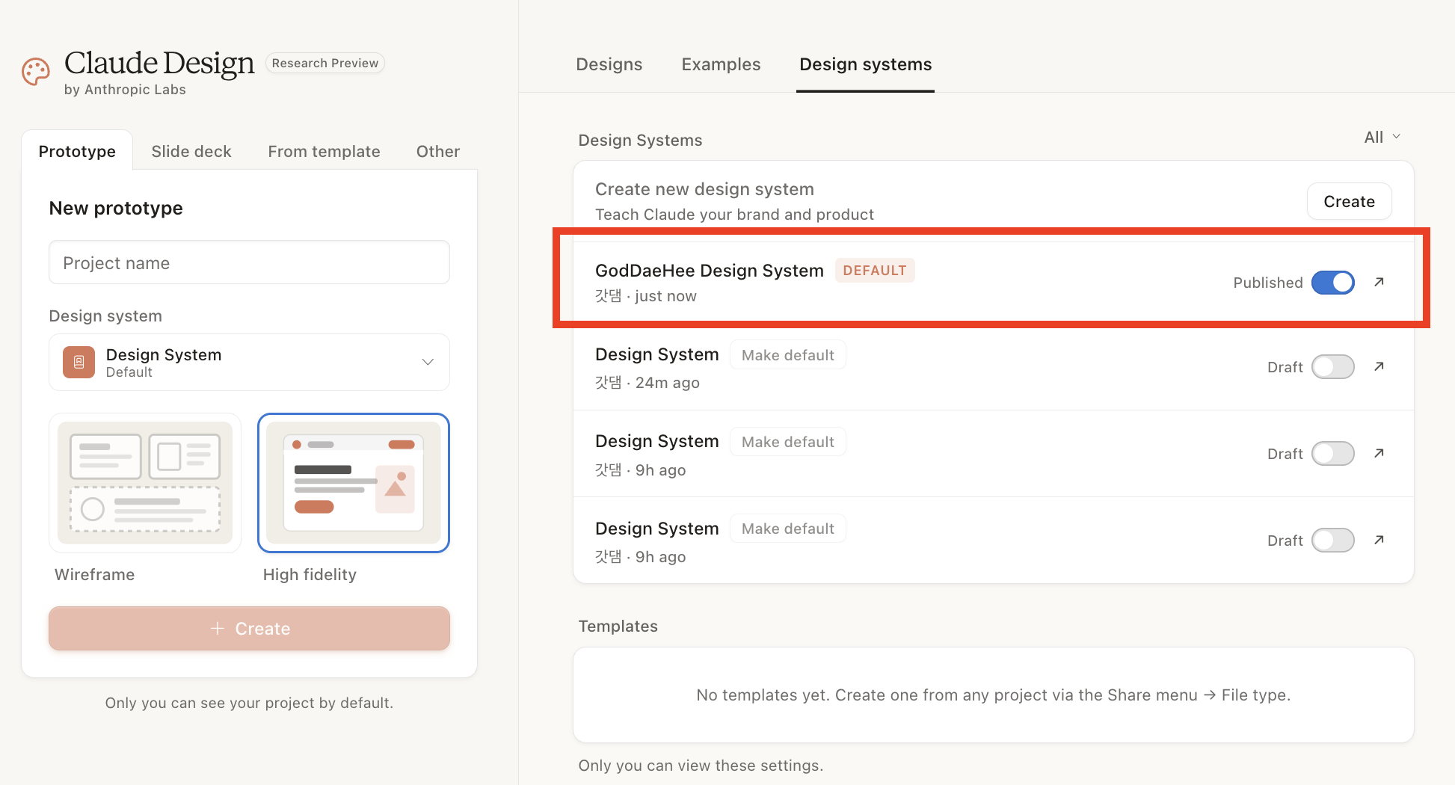Click the 'No templates yet' message
The image size is (1455, 785).
994,695
